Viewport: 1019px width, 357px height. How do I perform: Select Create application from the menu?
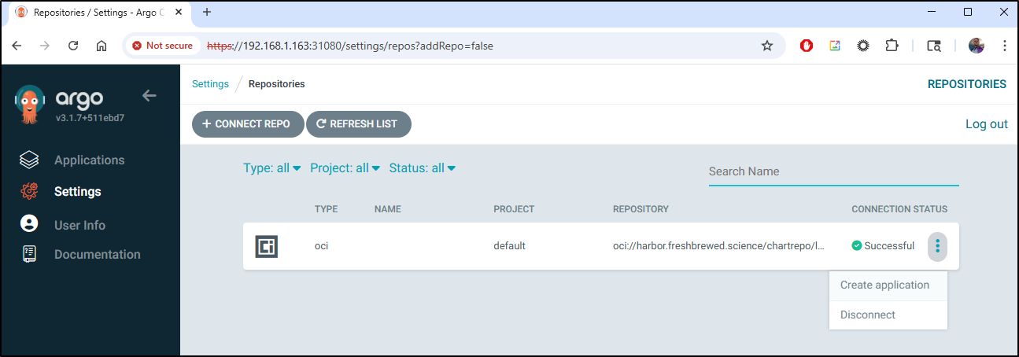884,285
